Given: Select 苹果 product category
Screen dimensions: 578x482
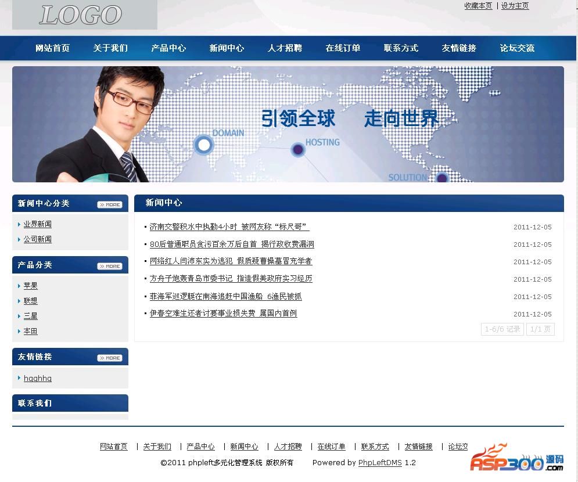Looking at the screenshot, I should tap(31, 286).
